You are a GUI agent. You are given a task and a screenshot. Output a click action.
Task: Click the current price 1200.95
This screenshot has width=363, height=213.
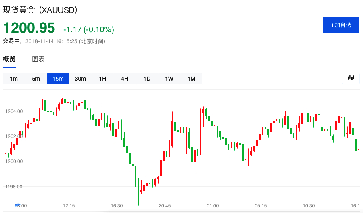tap(29, 28)
